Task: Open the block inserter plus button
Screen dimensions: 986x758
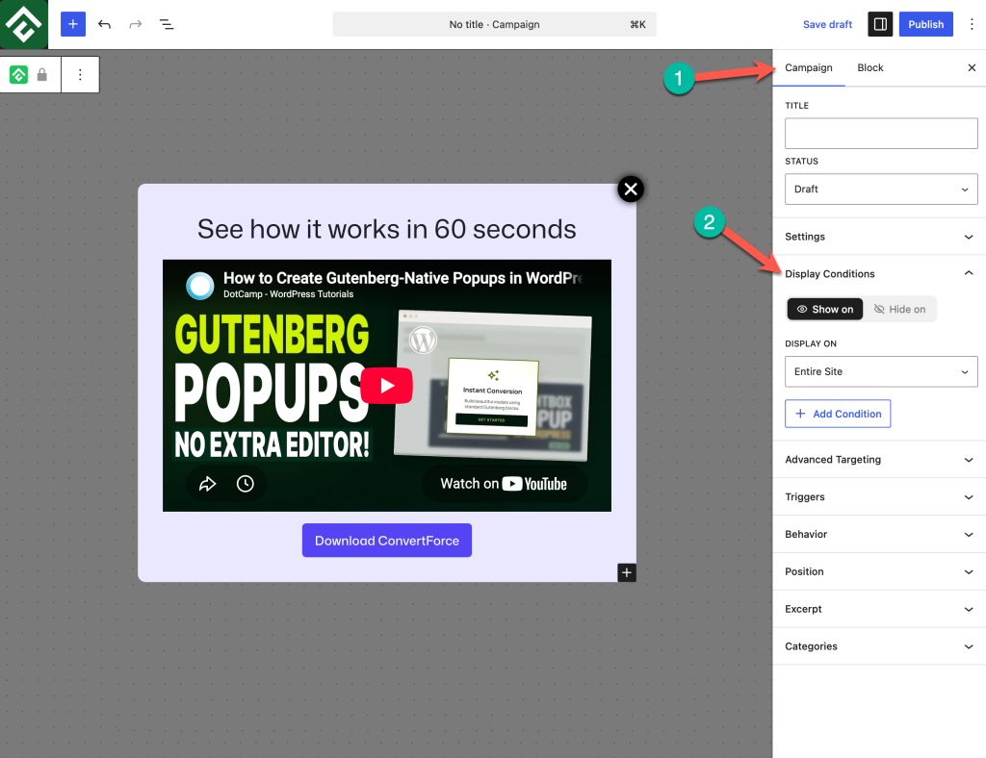Action: coord(73,24)
